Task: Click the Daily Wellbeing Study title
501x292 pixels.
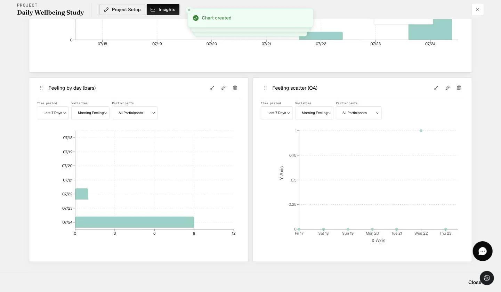Action: tap(50, 13)
